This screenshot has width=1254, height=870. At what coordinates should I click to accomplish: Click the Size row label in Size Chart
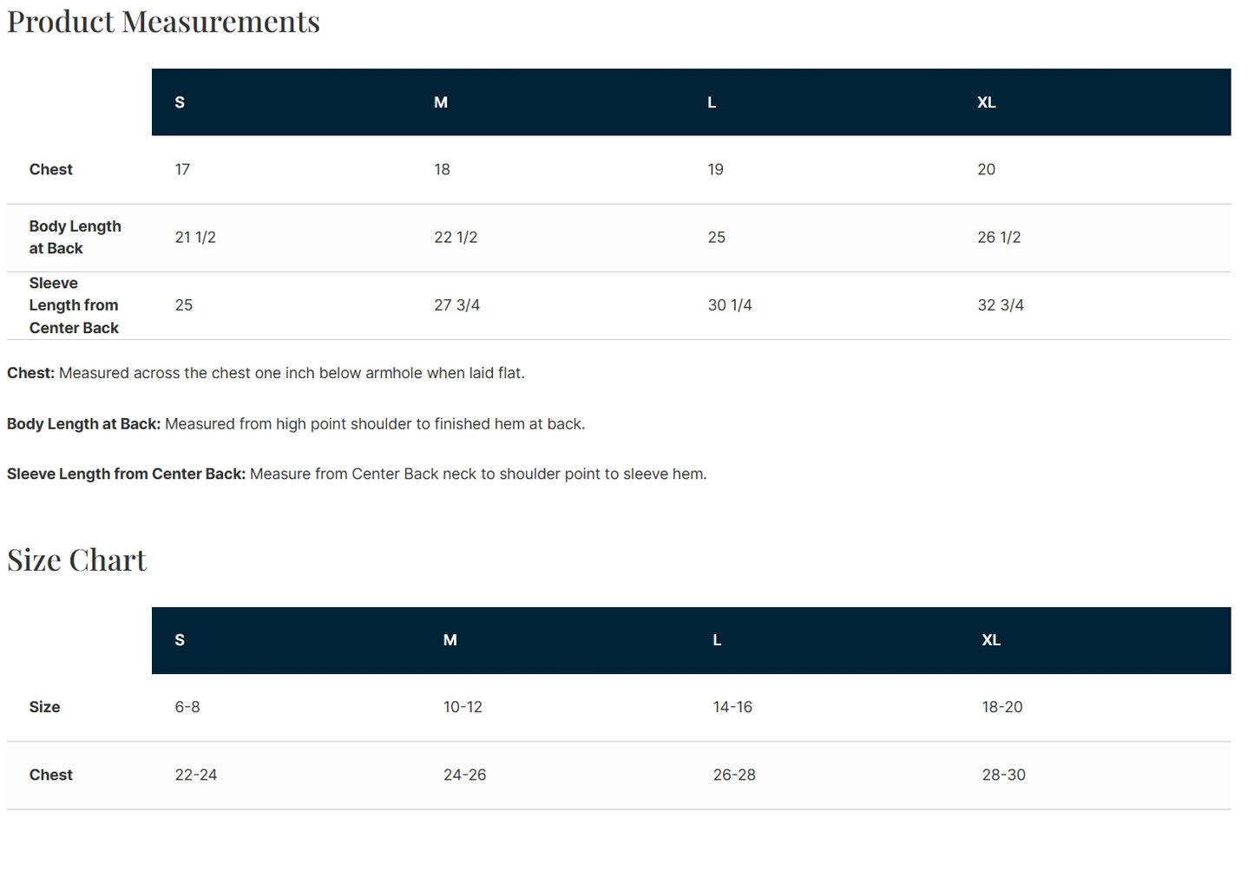click(44, 707)
